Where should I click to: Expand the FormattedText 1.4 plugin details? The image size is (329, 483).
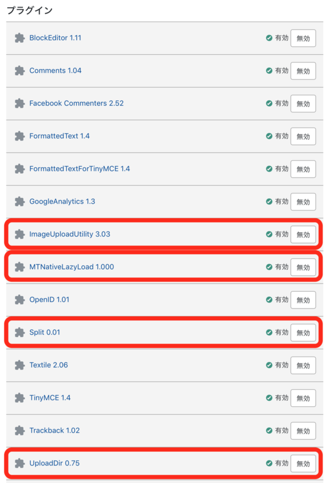coord(59,136)
